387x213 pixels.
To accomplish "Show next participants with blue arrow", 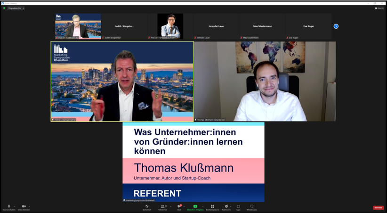I will [x=336, y=26].
